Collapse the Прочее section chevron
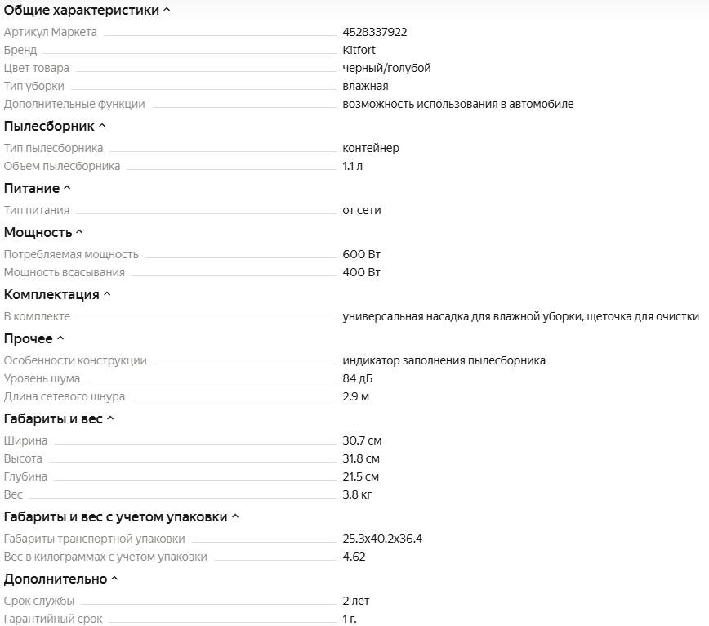 [60, 338]
